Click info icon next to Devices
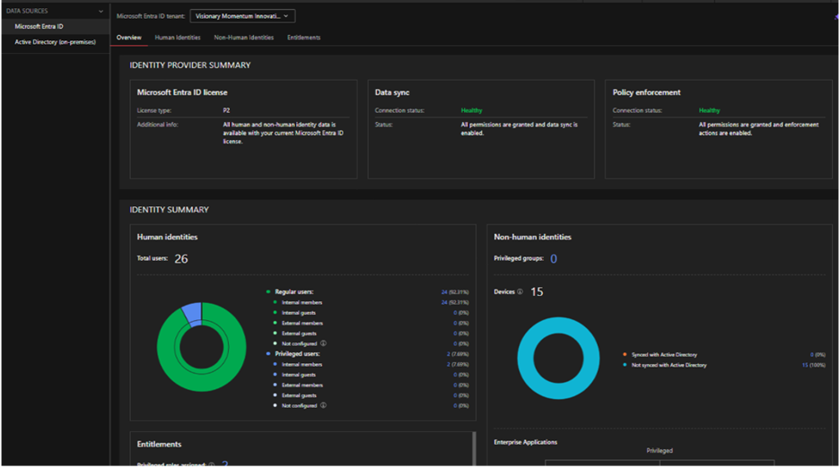This screenshot has width=840, height=468. tap(521, 292)
